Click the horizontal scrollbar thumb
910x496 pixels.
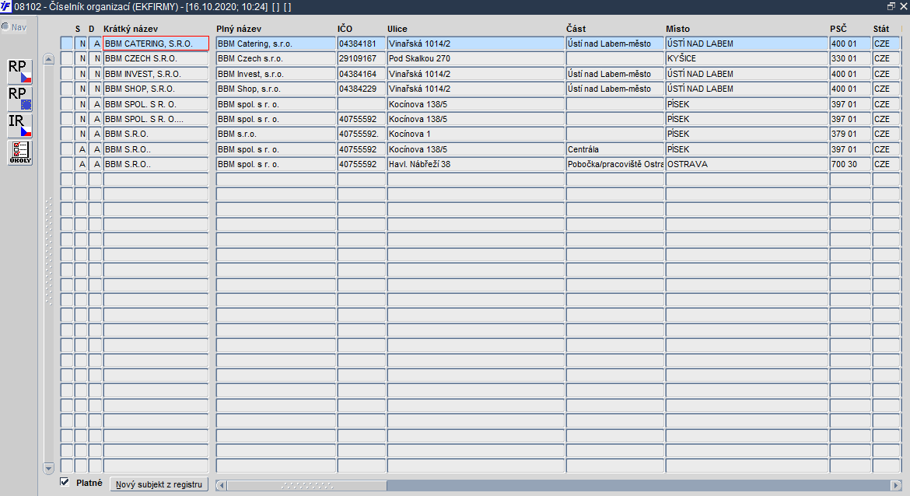(307, 485)
